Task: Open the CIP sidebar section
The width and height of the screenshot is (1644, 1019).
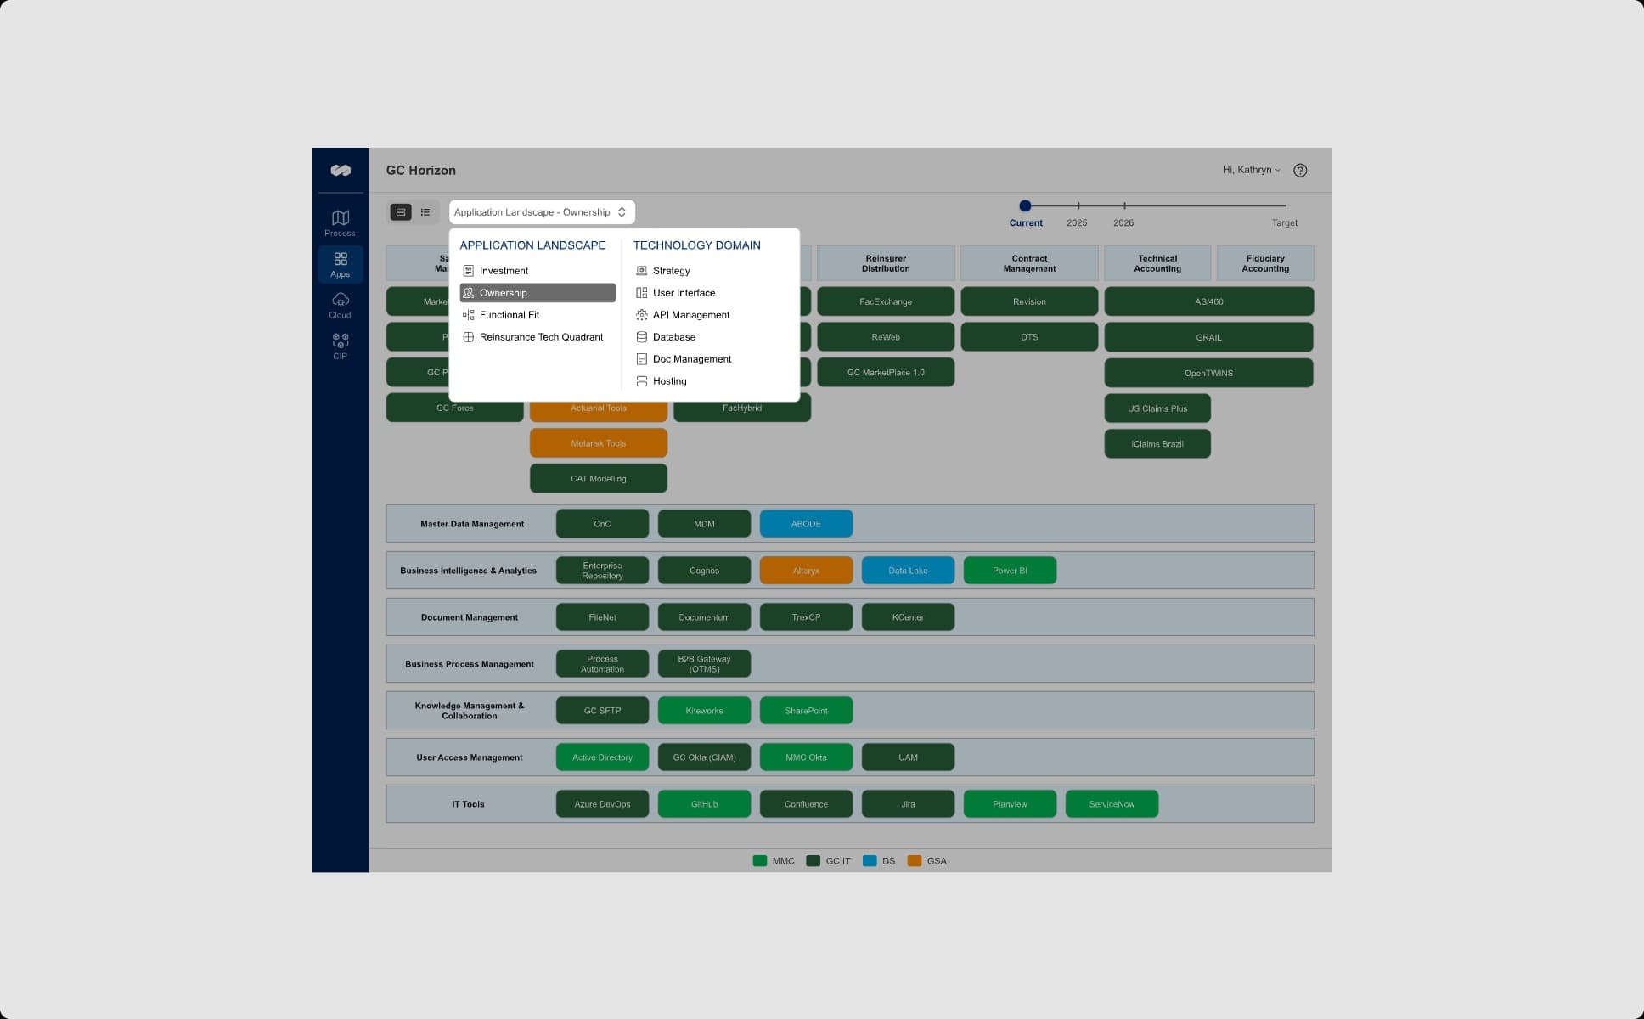Action: tap(340, 346)
